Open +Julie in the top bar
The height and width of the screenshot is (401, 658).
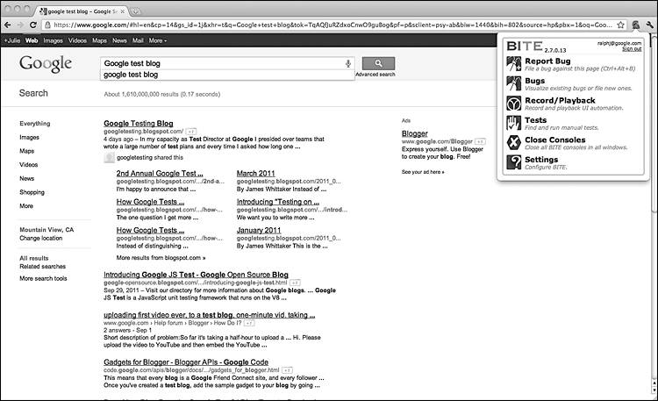click(12, 40)
